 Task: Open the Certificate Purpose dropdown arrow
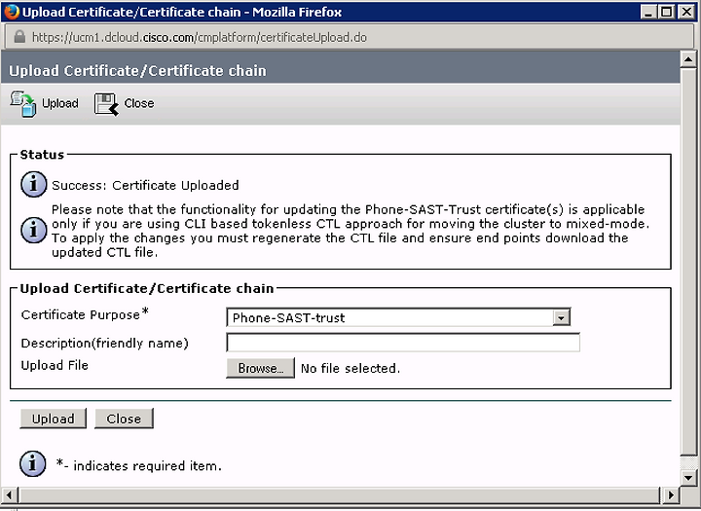coord(561,317)
